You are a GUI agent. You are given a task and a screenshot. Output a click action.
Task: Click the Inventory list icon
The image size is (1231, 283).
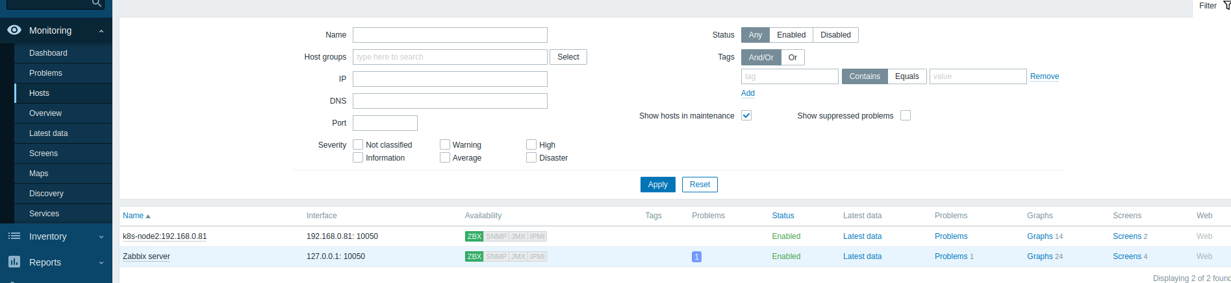click(14, 236)
